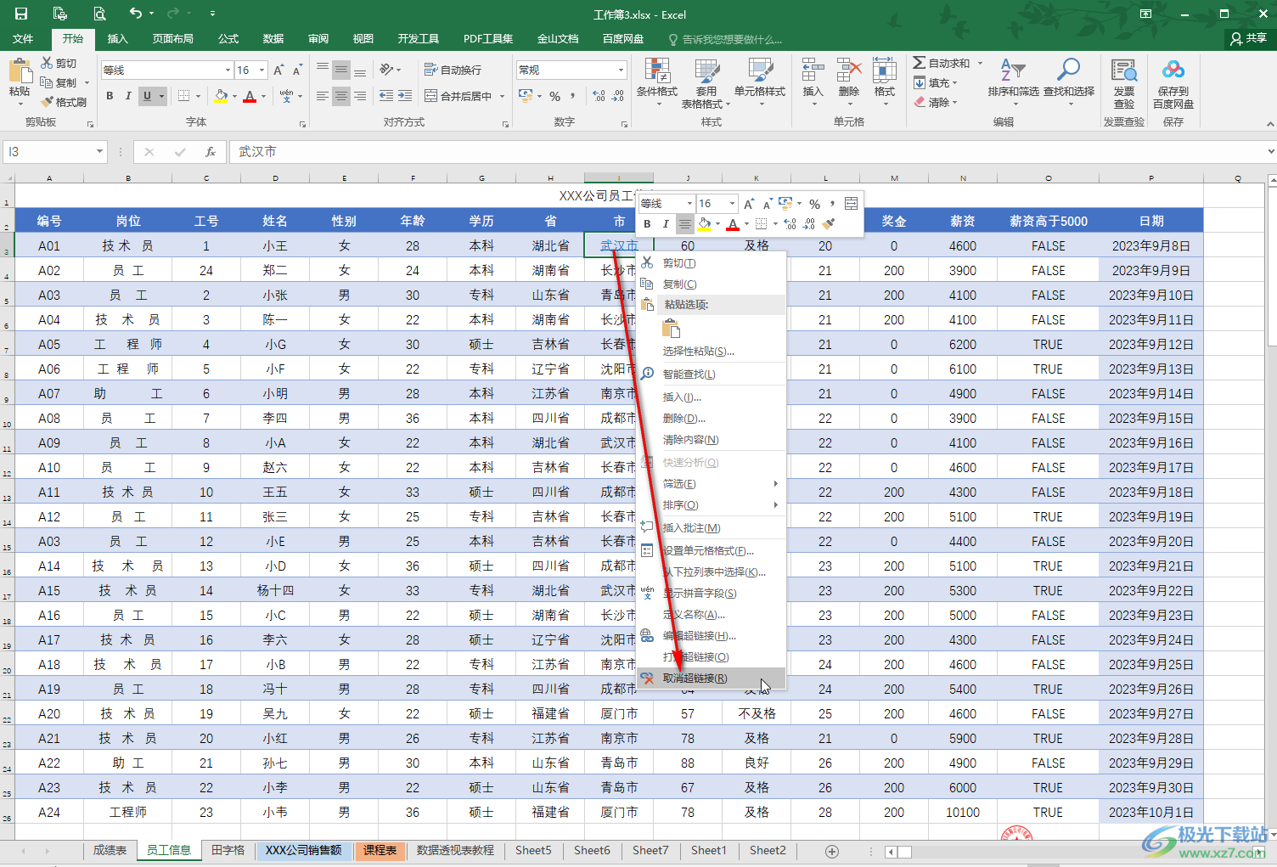Open the 文件 (File) tab
This screenshot has height=867, width=1277.
23,39
